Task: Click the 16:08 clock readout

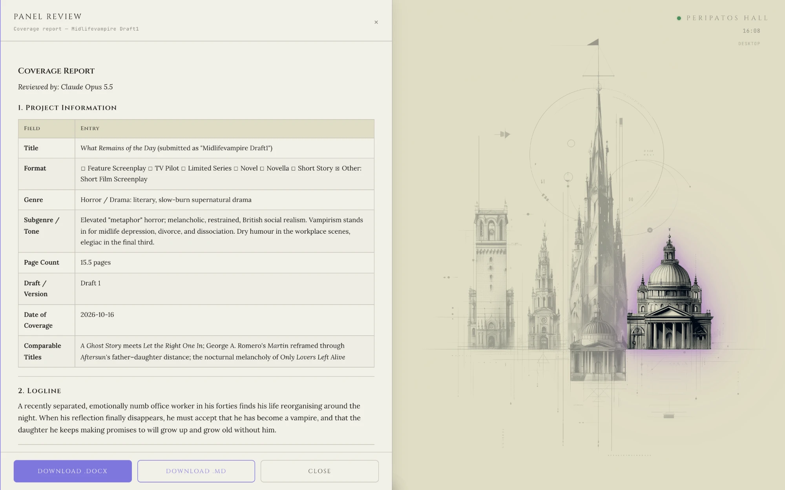Action: [x=751, y=31]
